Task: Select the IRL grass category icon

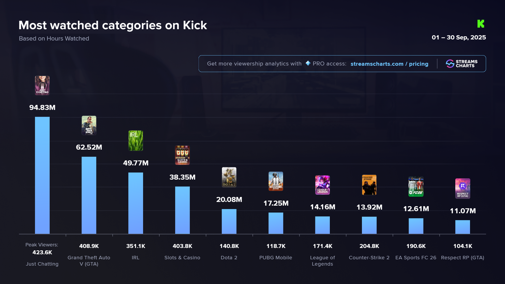Action: (x=136, y=141)
